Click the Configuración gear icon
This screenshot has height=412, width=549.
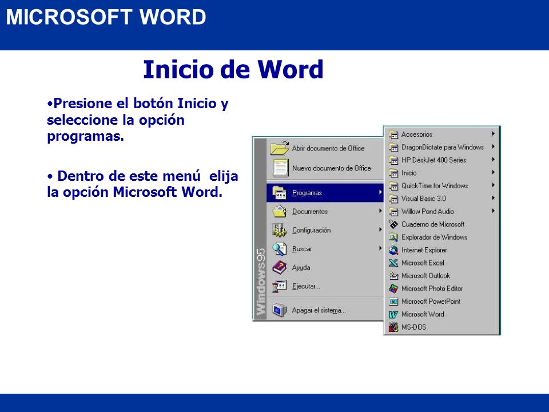(x=280, y=230)
